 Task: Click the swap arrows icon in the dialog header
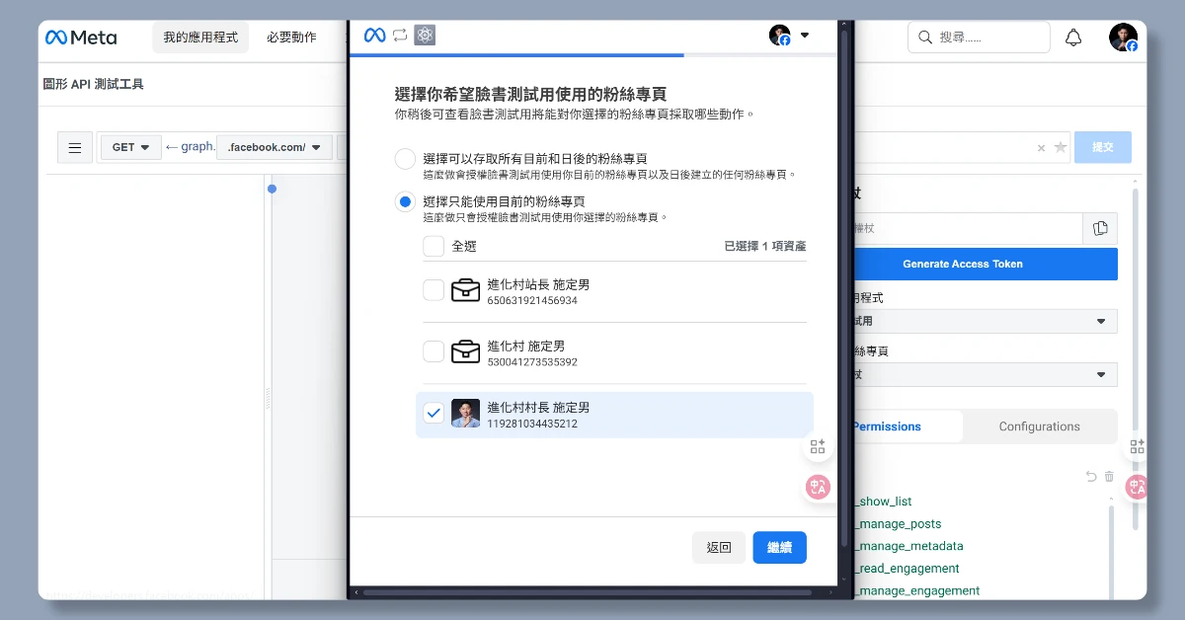[400, 36]
